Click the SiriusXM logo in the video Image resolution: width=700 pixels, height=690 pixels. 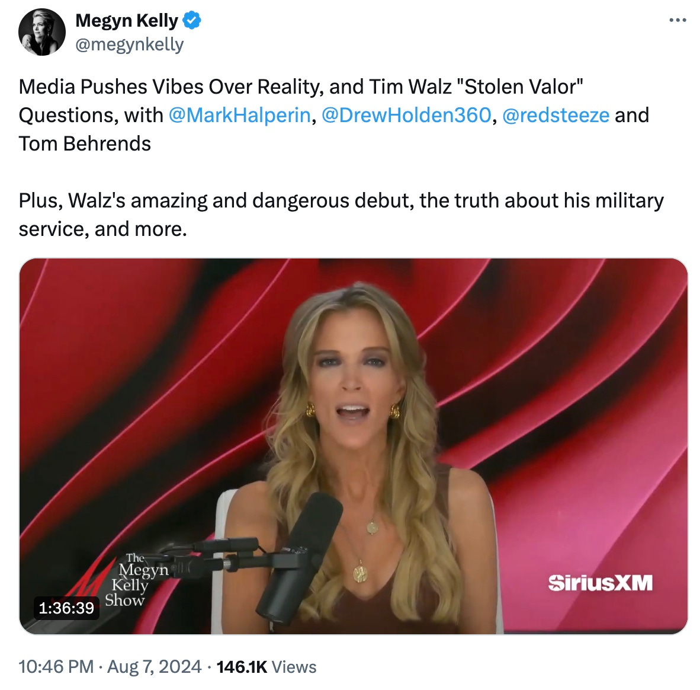tap(600, 583)
